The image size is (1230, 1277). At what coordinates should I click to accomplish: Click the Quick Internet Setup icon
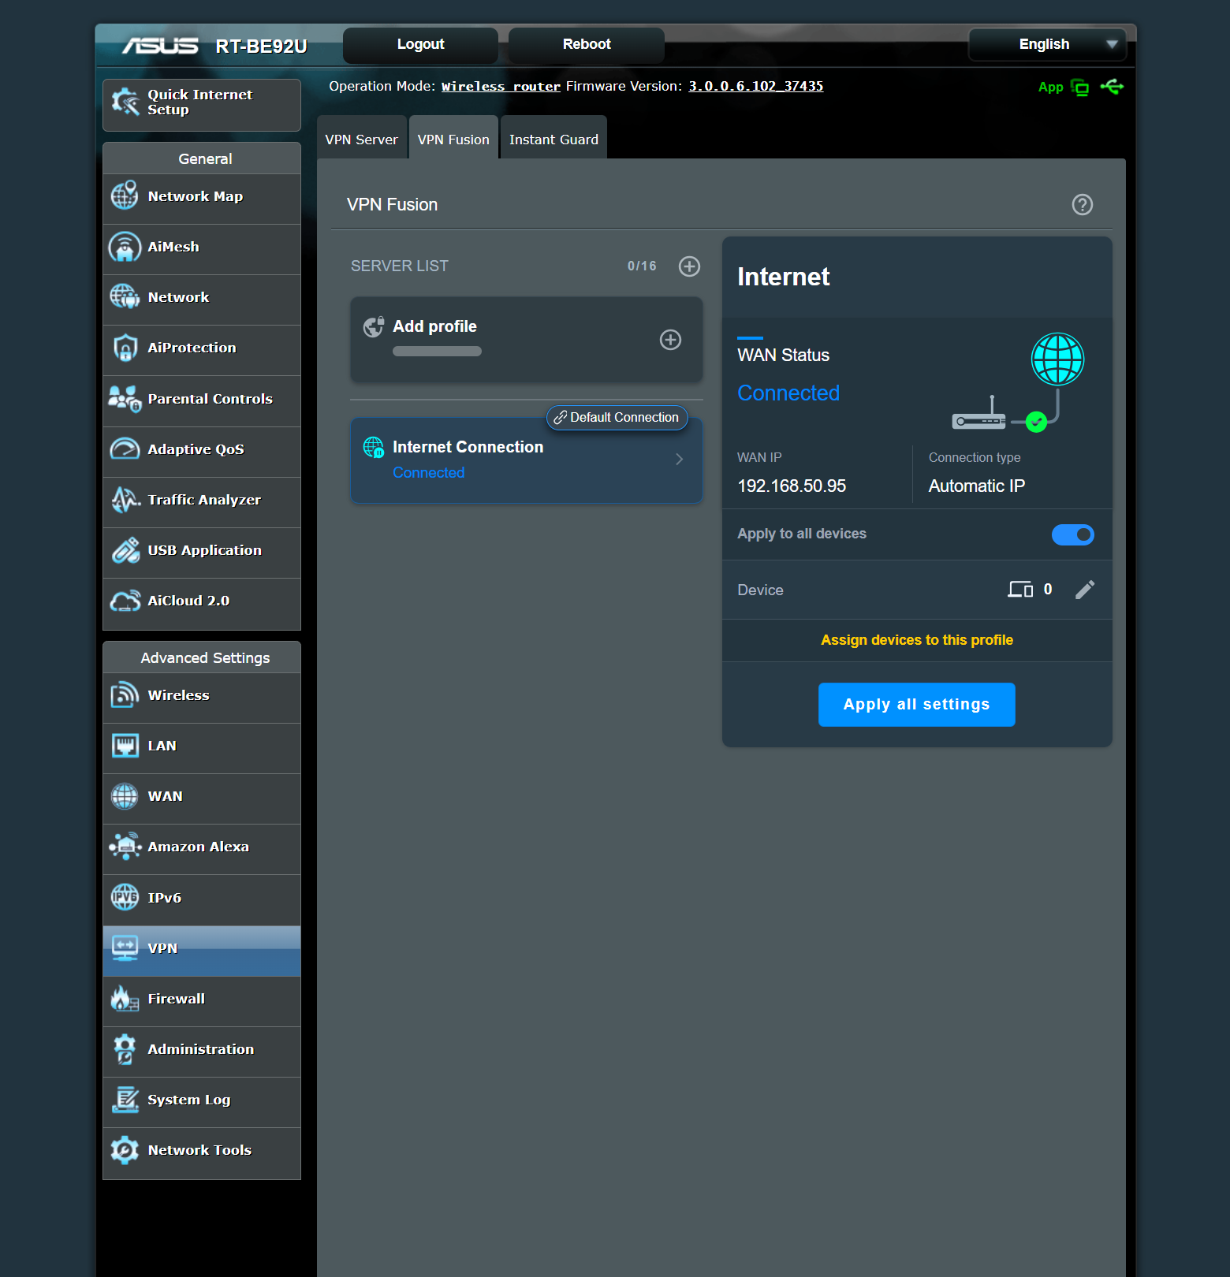tap(125, 102)
